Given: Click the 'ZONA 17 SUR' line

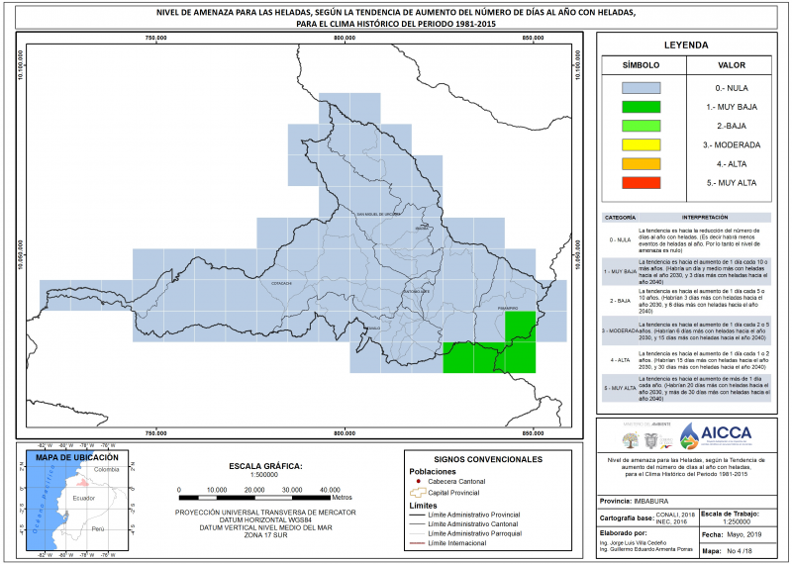Looking at the screenshot, I should tap(265, 535).
